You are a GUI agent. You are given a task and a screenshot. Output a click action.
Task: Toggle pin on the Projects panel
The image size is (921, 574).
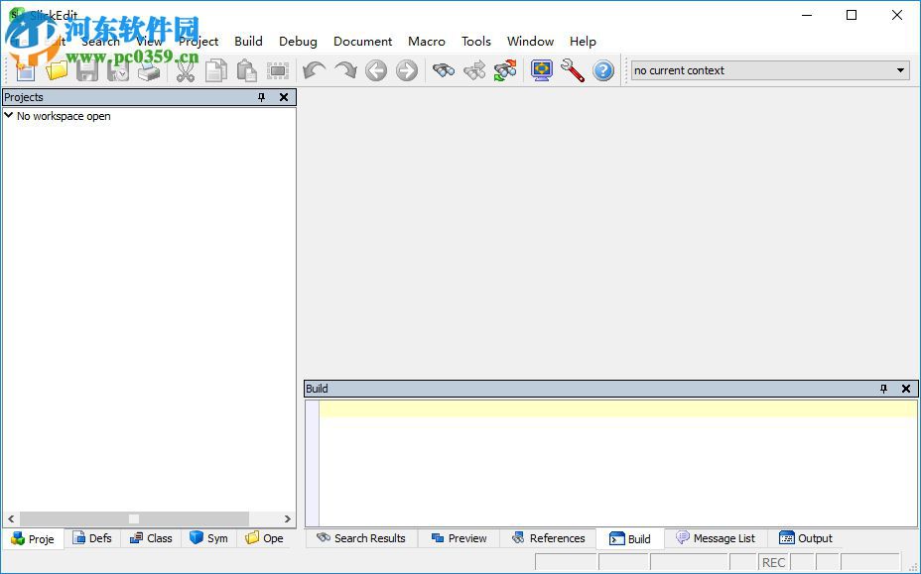(262, 97)
